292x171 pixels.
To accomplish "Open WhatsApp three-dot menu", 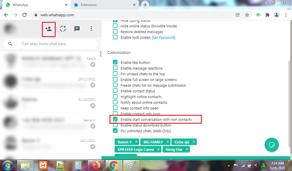I will click(x=91, y=29).
